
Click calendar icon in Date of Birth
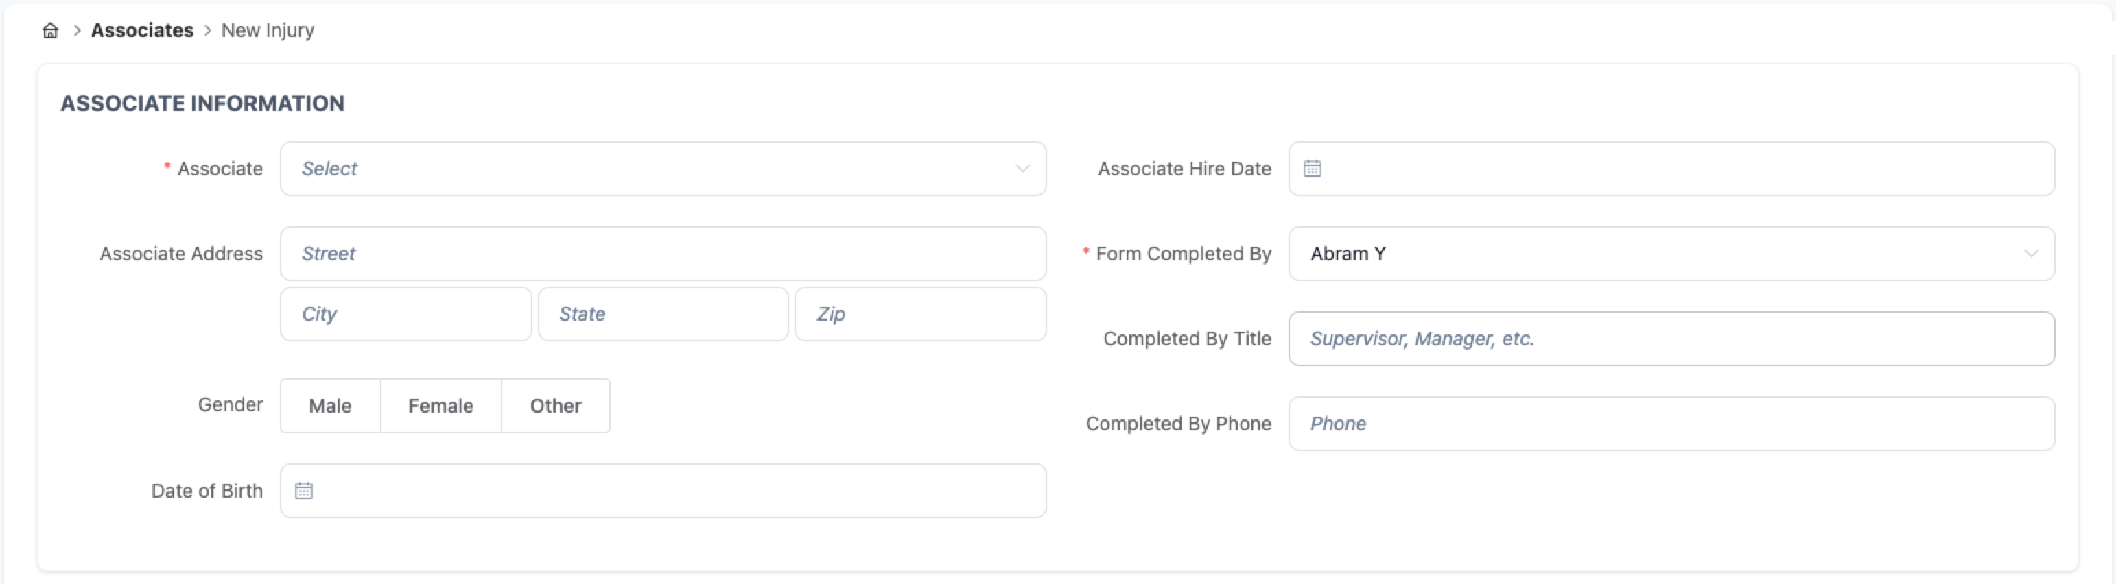pos(304,491)
